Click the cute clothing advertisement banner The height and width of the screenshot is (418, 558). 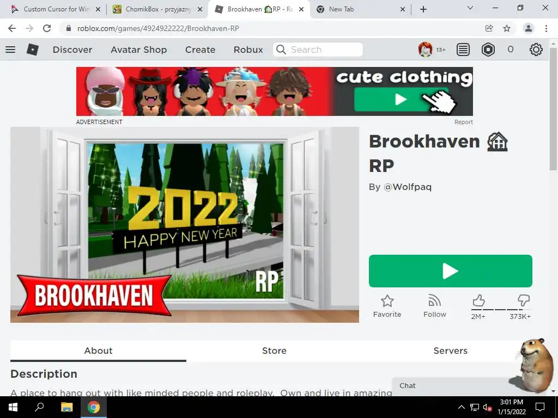point(275,91)
